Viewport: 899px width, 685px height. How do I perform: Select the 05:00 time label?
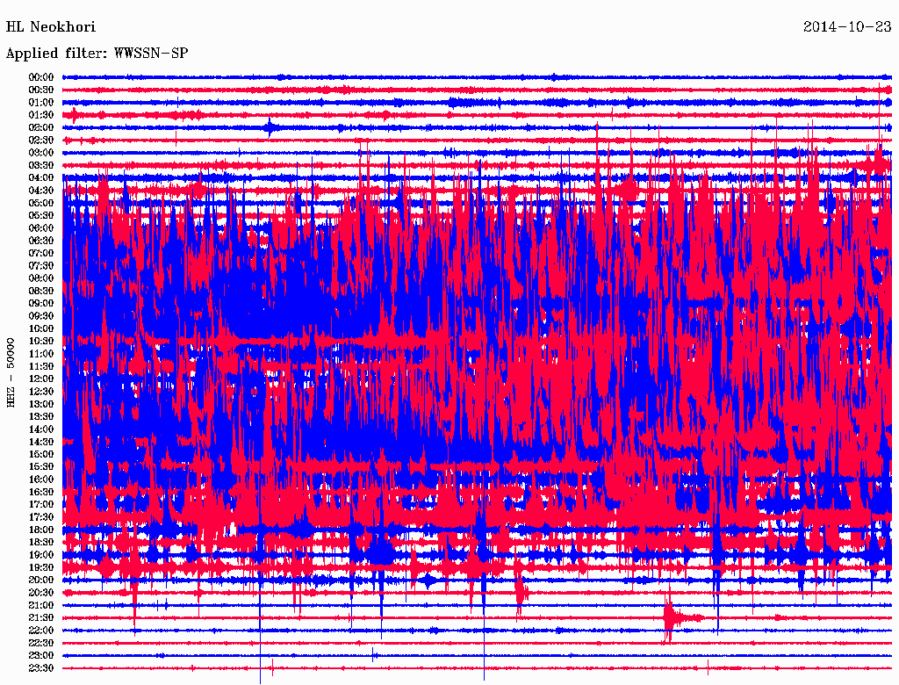pyautogui.click(x=40, y=203)
